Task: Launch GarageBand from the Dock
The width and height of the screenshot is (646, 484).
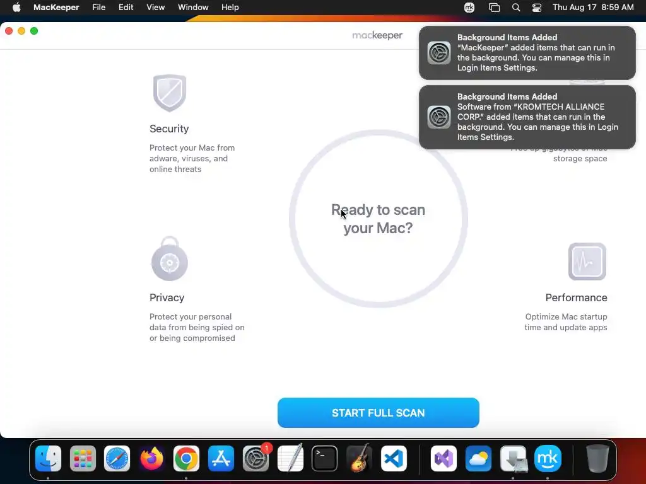Action: click(x=359, y=459)
